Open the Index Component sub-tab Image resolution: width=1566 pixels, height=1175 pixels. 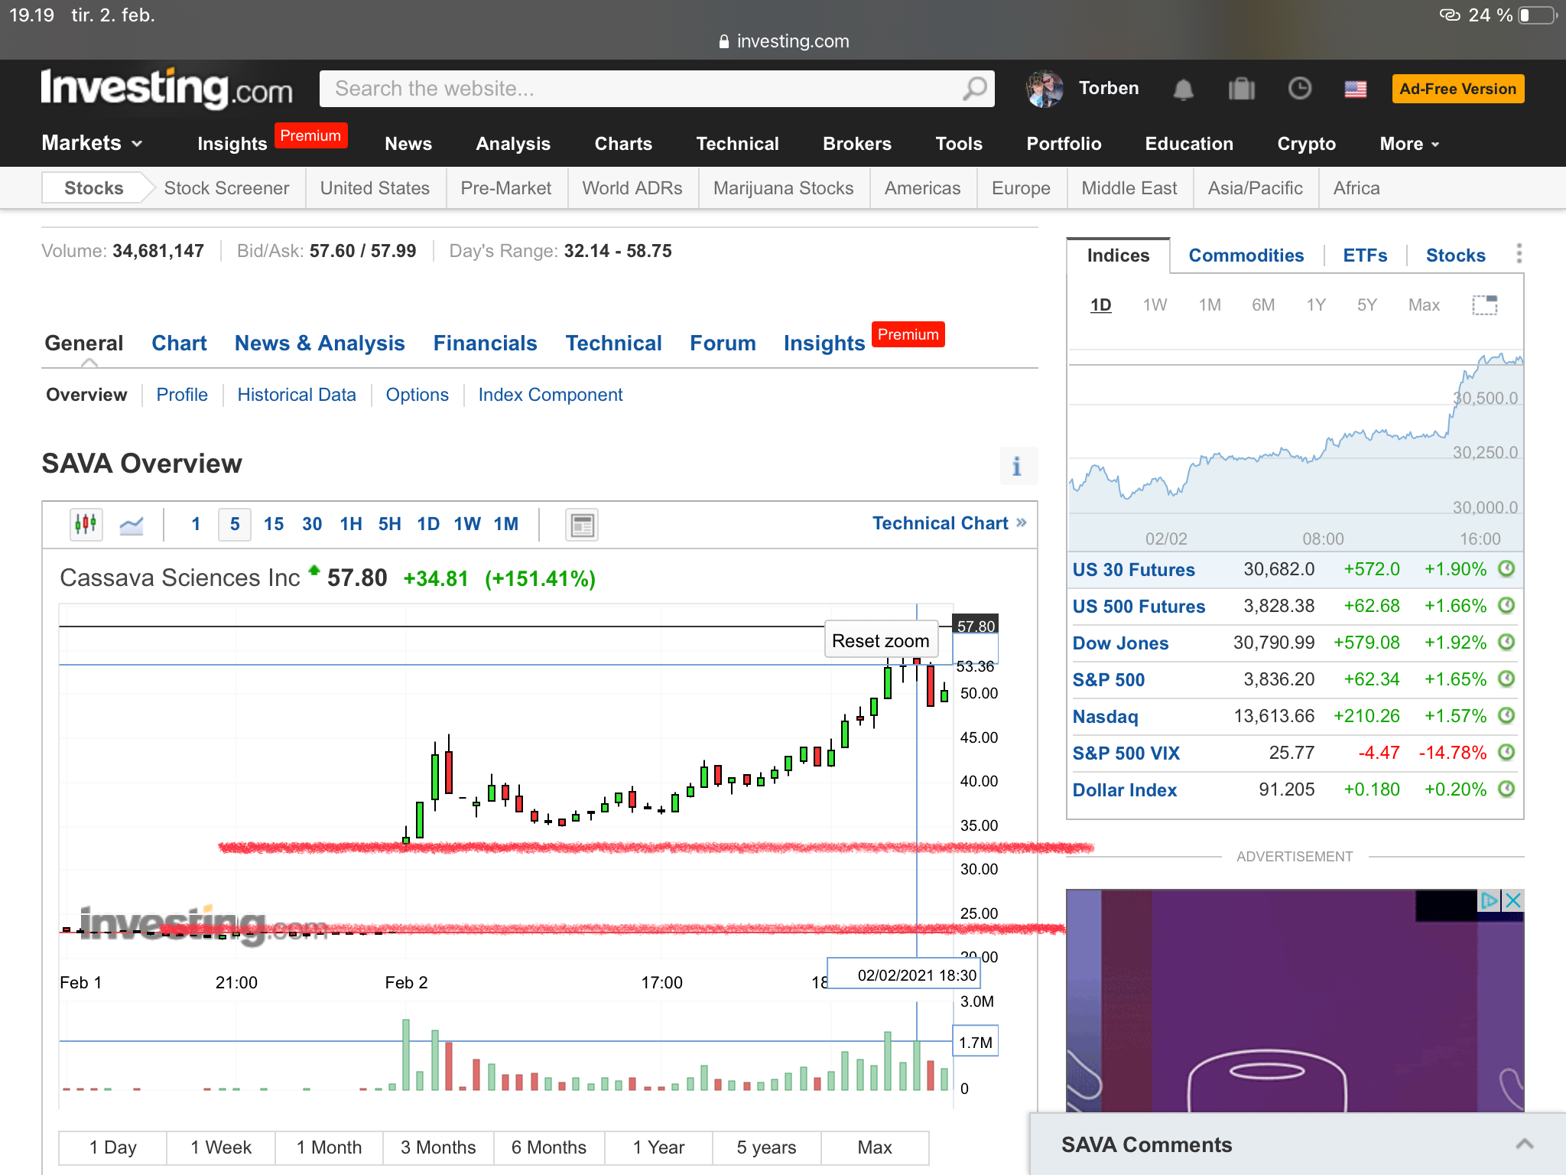coord(551,395)
